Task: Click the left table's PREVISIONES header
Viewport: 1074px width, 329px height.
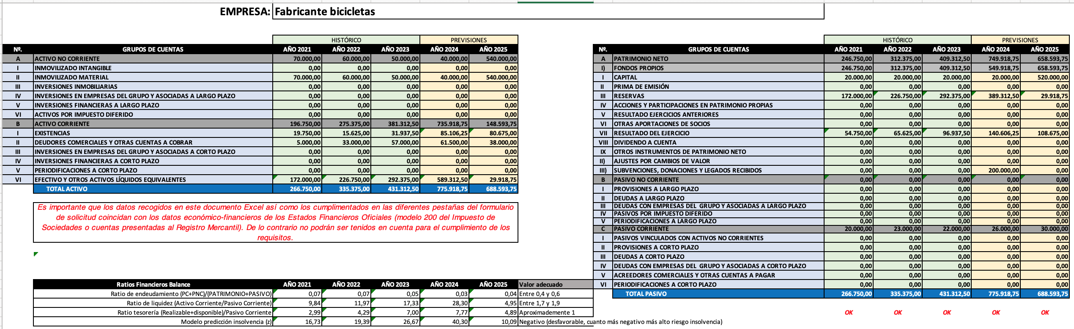Action: [x=469, y=40]
